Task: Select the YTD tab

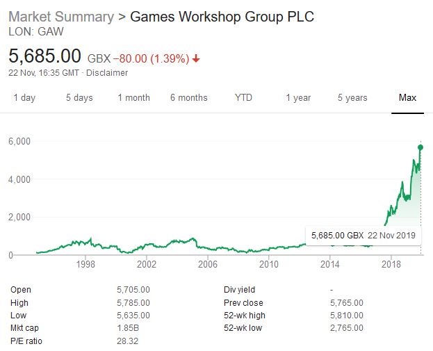Action: pos(243,98)
